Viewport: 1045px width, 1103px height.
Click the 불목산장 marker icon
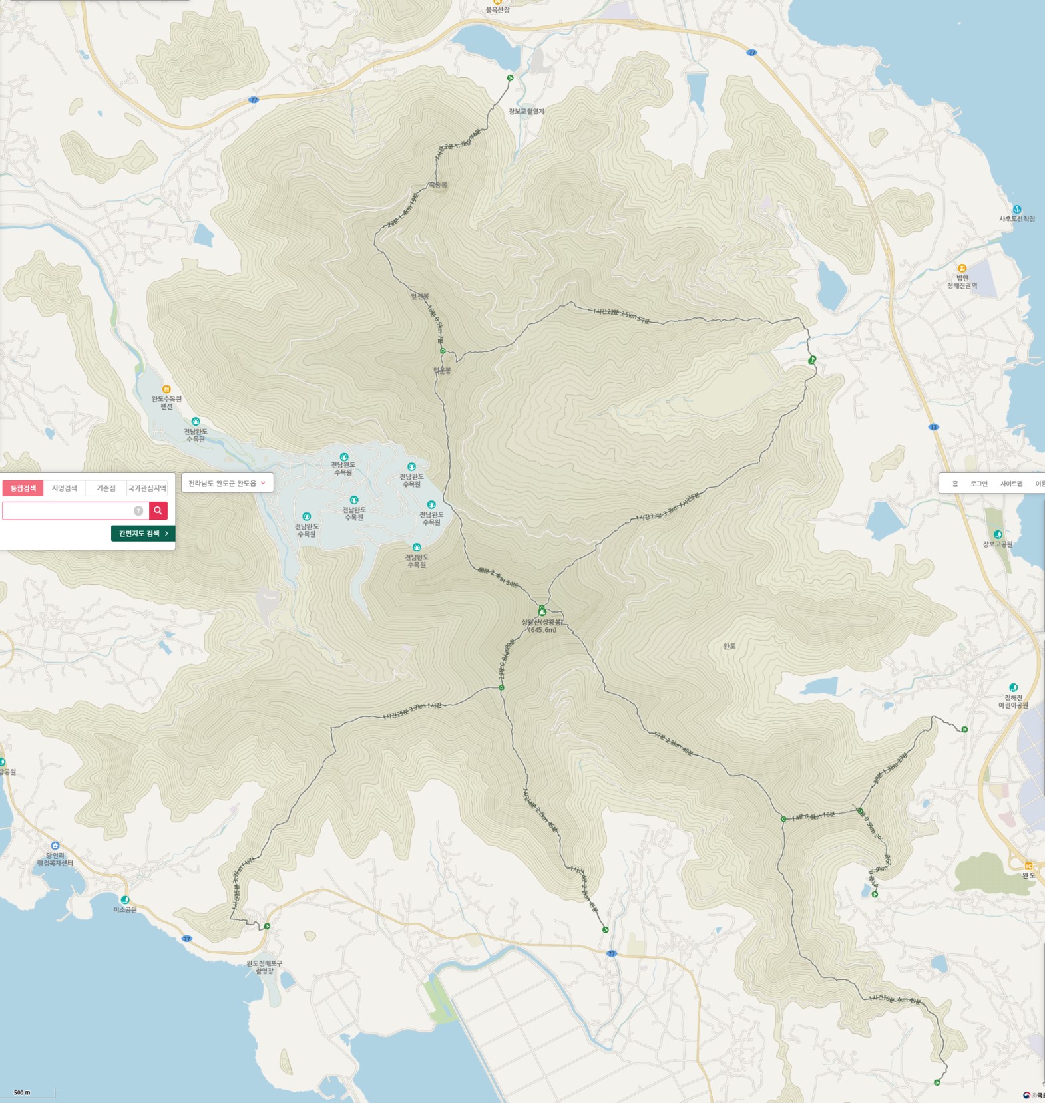pyautogui.click(x=497, y=2)
